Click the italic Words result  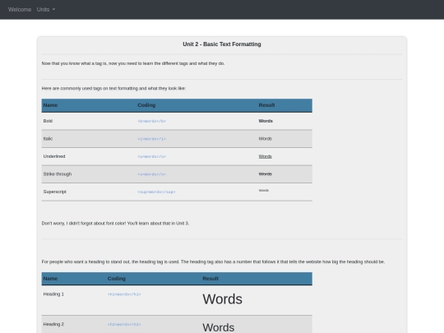(x=265, y=139)
